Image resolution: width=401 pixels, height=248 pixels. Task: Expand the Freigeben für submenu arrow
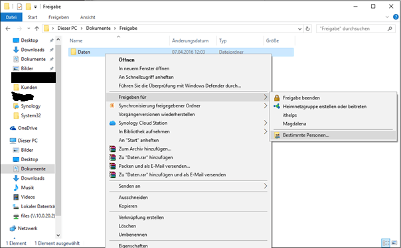[x=265, y=97]
